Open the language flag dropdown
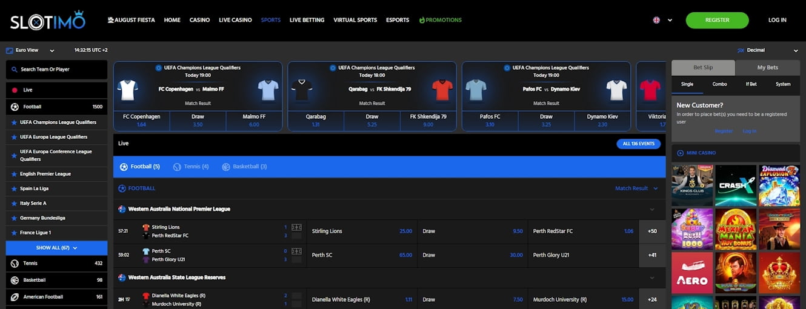The image size is (806, 309). 662,20
